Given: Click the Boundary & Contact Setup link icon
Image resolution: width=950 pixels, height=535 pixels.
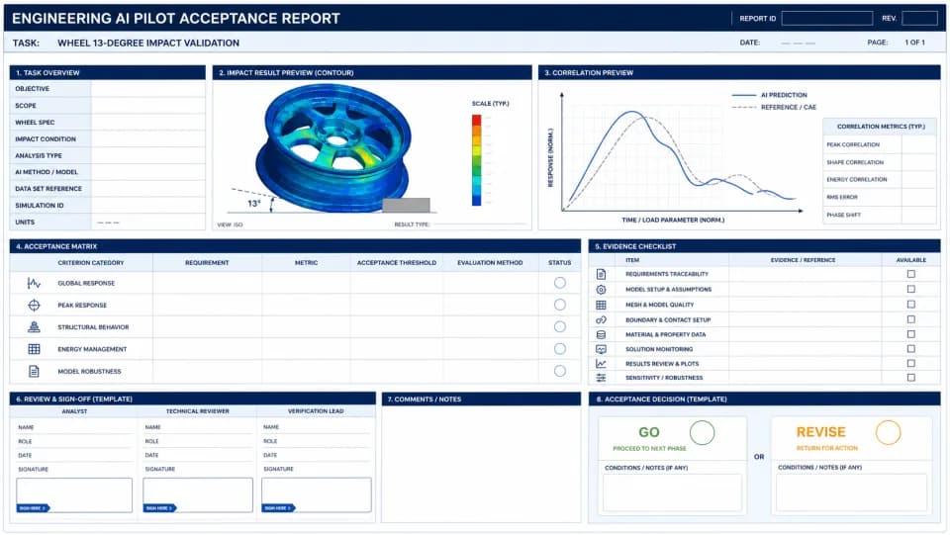Looking at the screenshot, I should coord(601,319).
